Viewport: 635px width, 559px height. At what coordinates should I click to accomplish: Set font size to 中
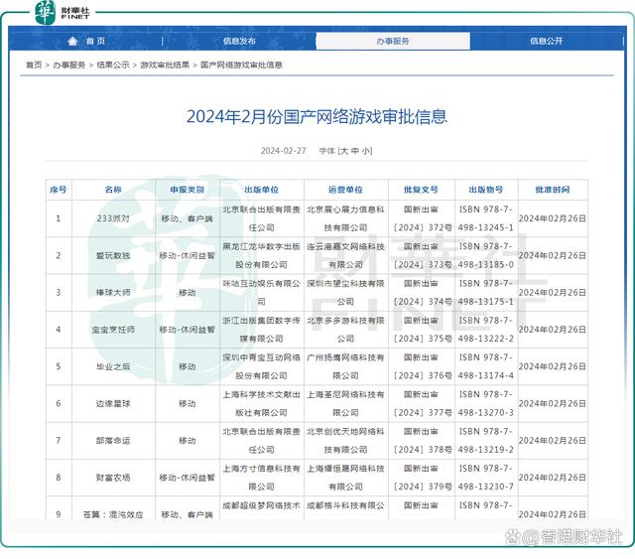354,151
